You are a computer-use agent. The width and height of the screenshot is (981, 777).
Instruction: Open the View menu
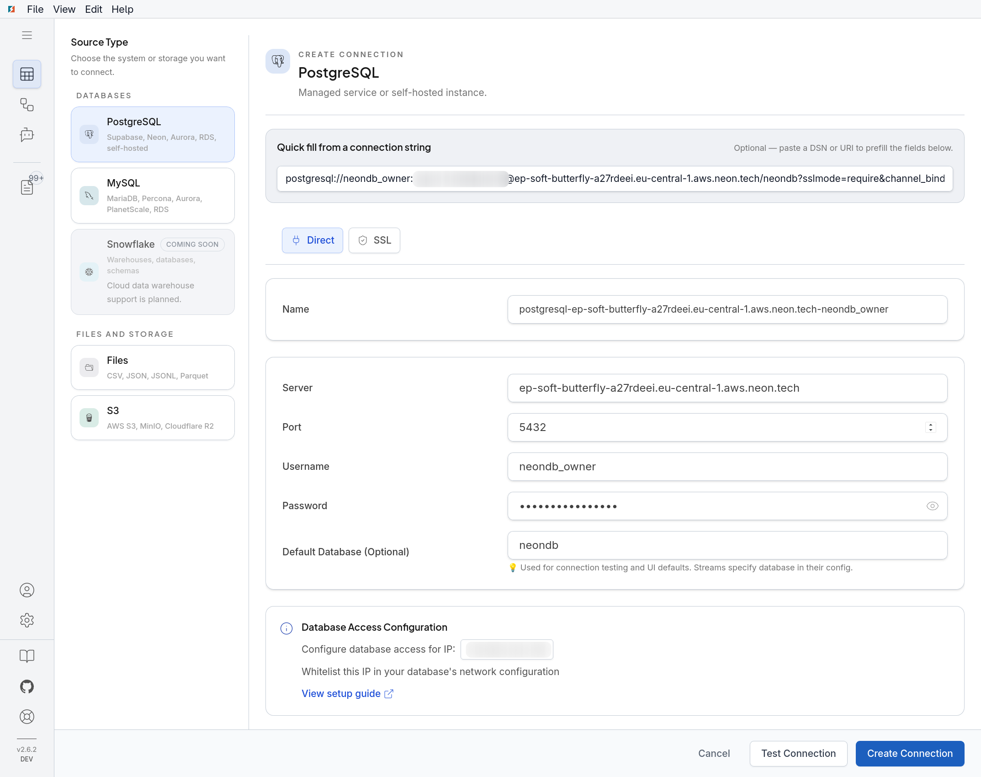(x=64, y=9)
